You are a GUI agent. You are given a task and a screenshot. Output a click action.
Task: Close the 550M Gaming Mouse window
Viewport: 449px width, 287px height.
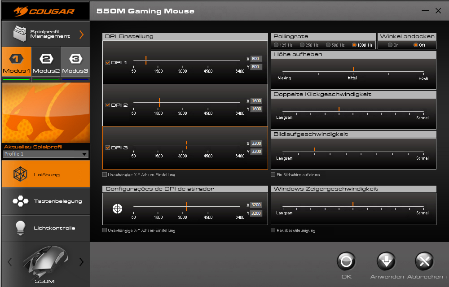pos(438,11)
